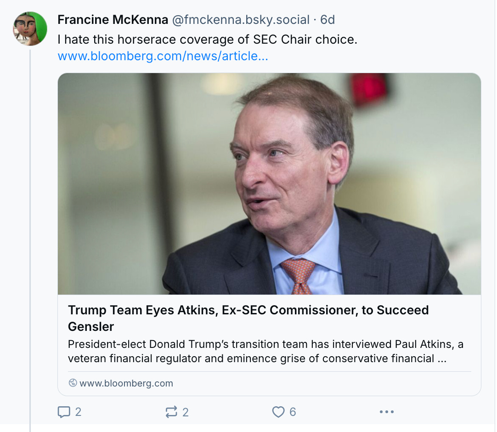This screenshot has height=432, width=497.
Task: Click the globe icon beside www.bloomberg.com
Action: point(73,383)
